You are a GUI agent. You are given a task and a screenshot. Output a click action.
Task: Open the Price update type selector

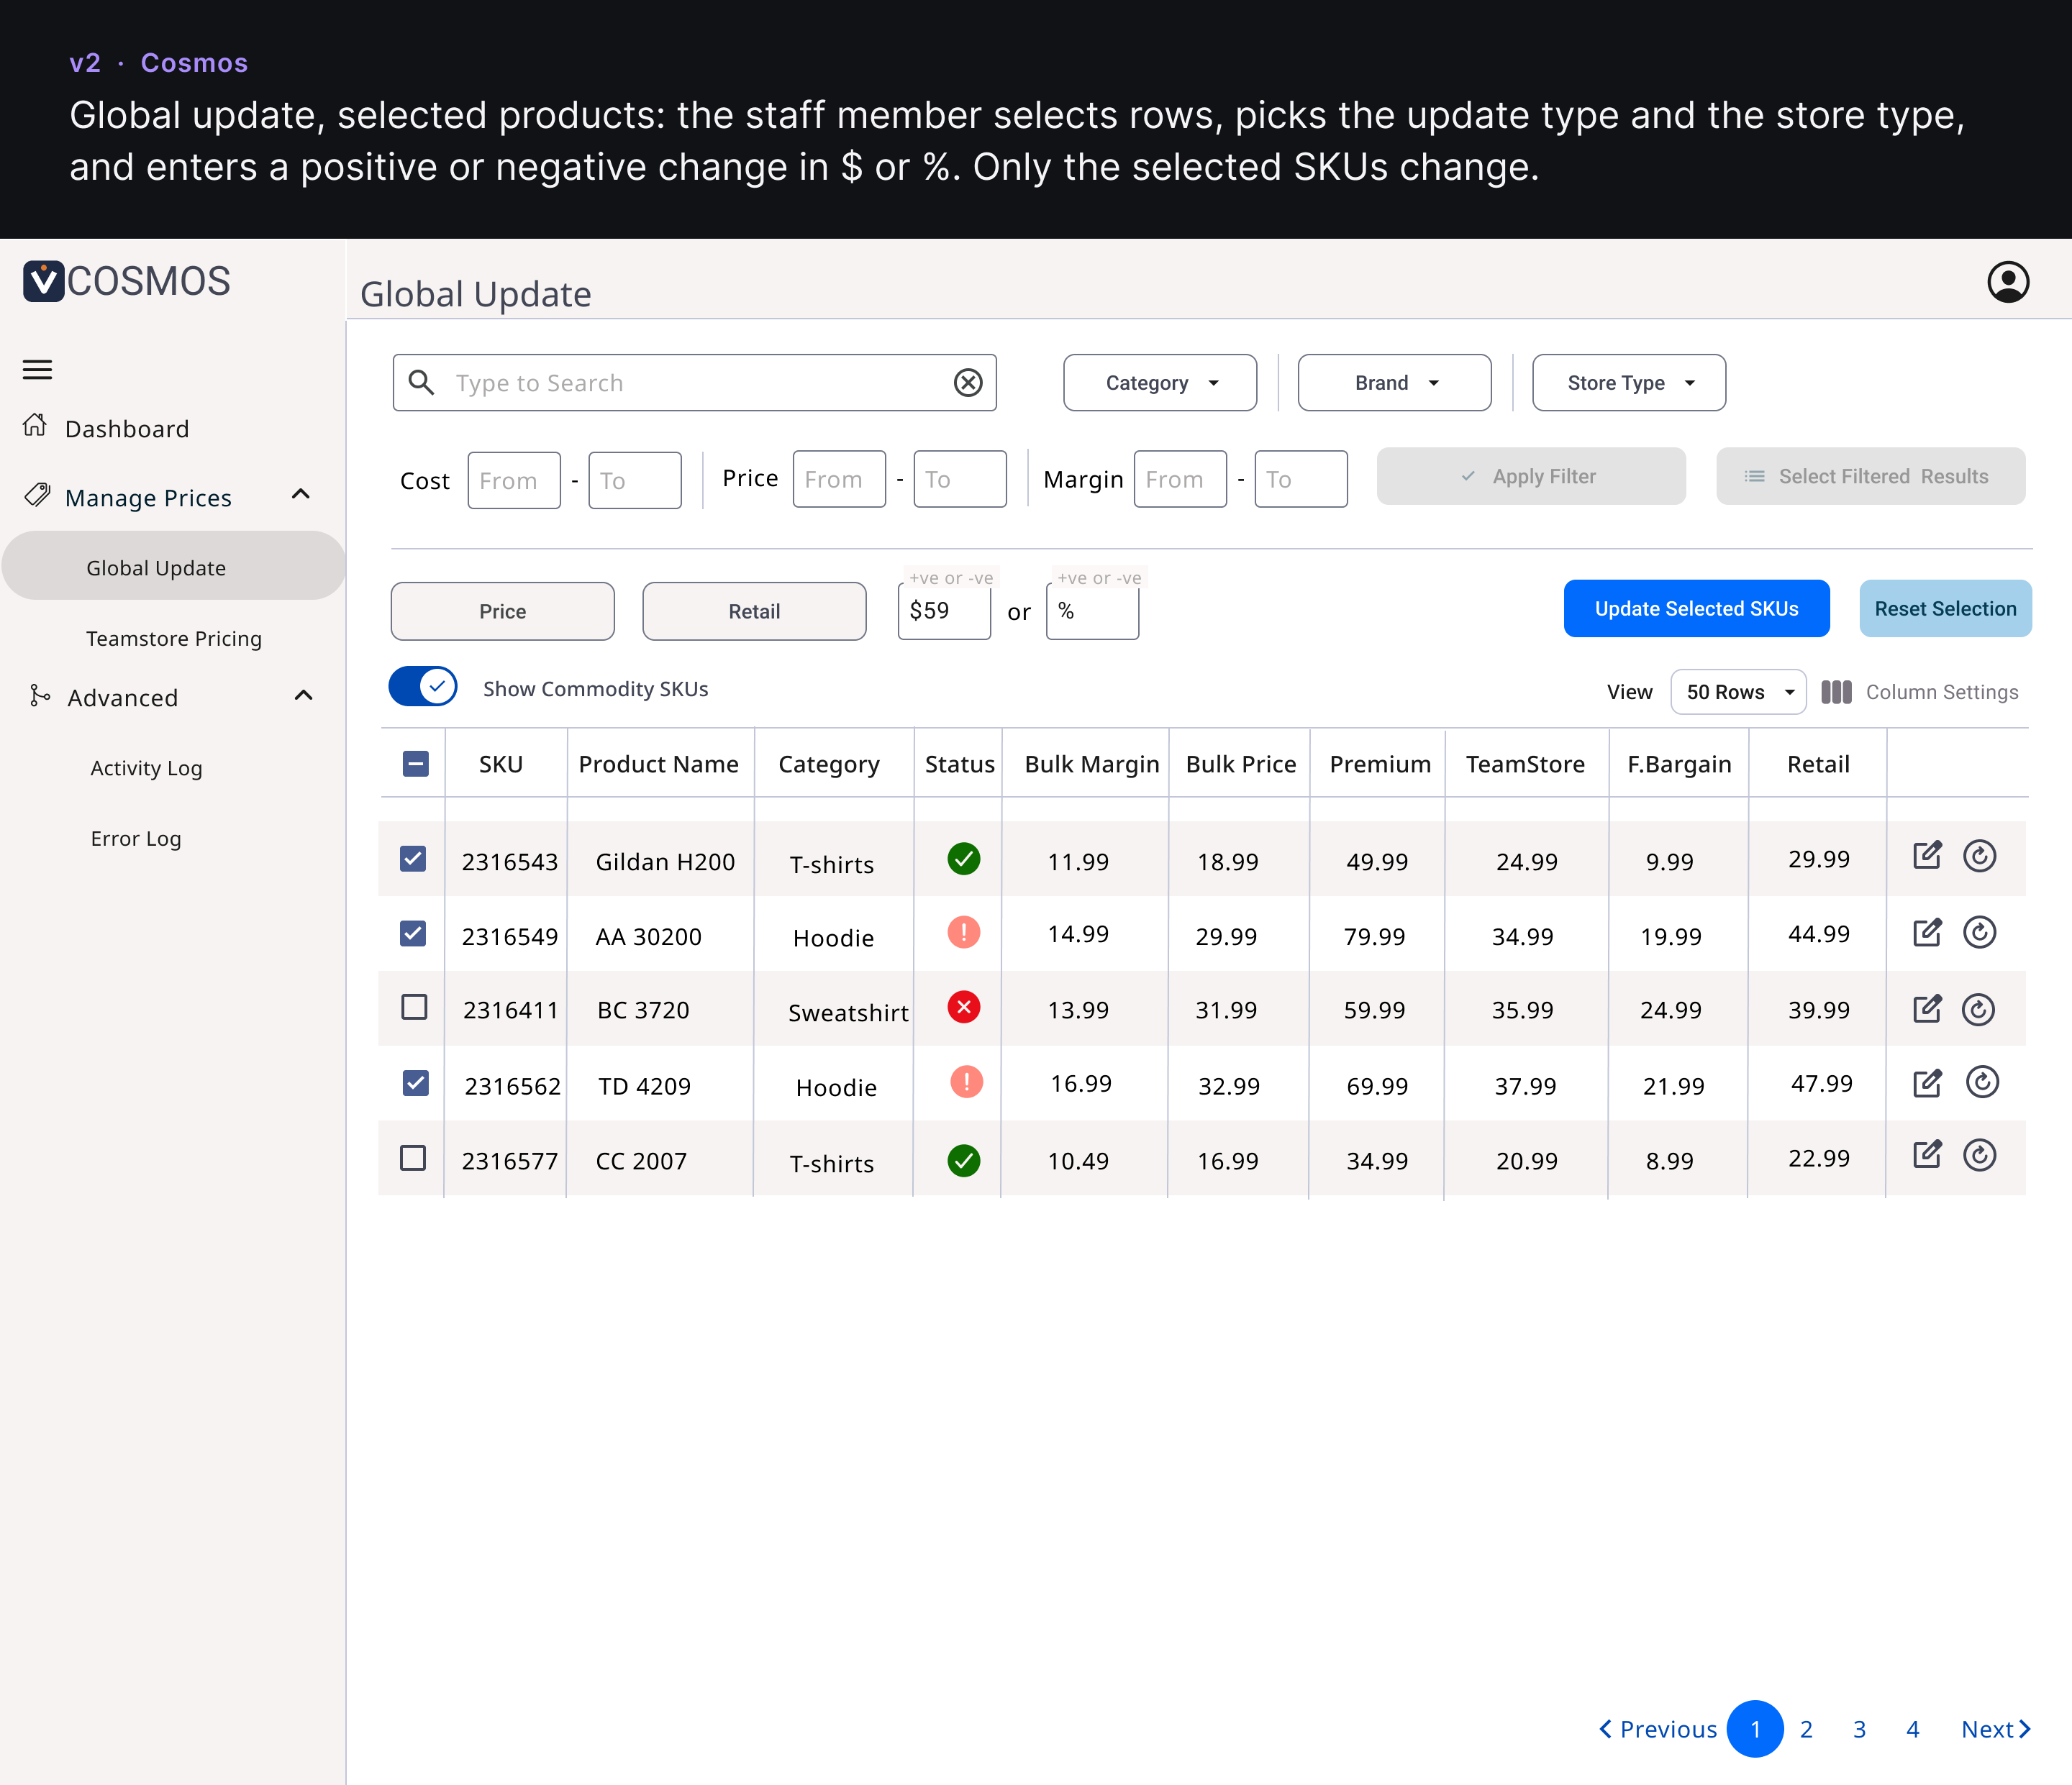pos(503,611)
